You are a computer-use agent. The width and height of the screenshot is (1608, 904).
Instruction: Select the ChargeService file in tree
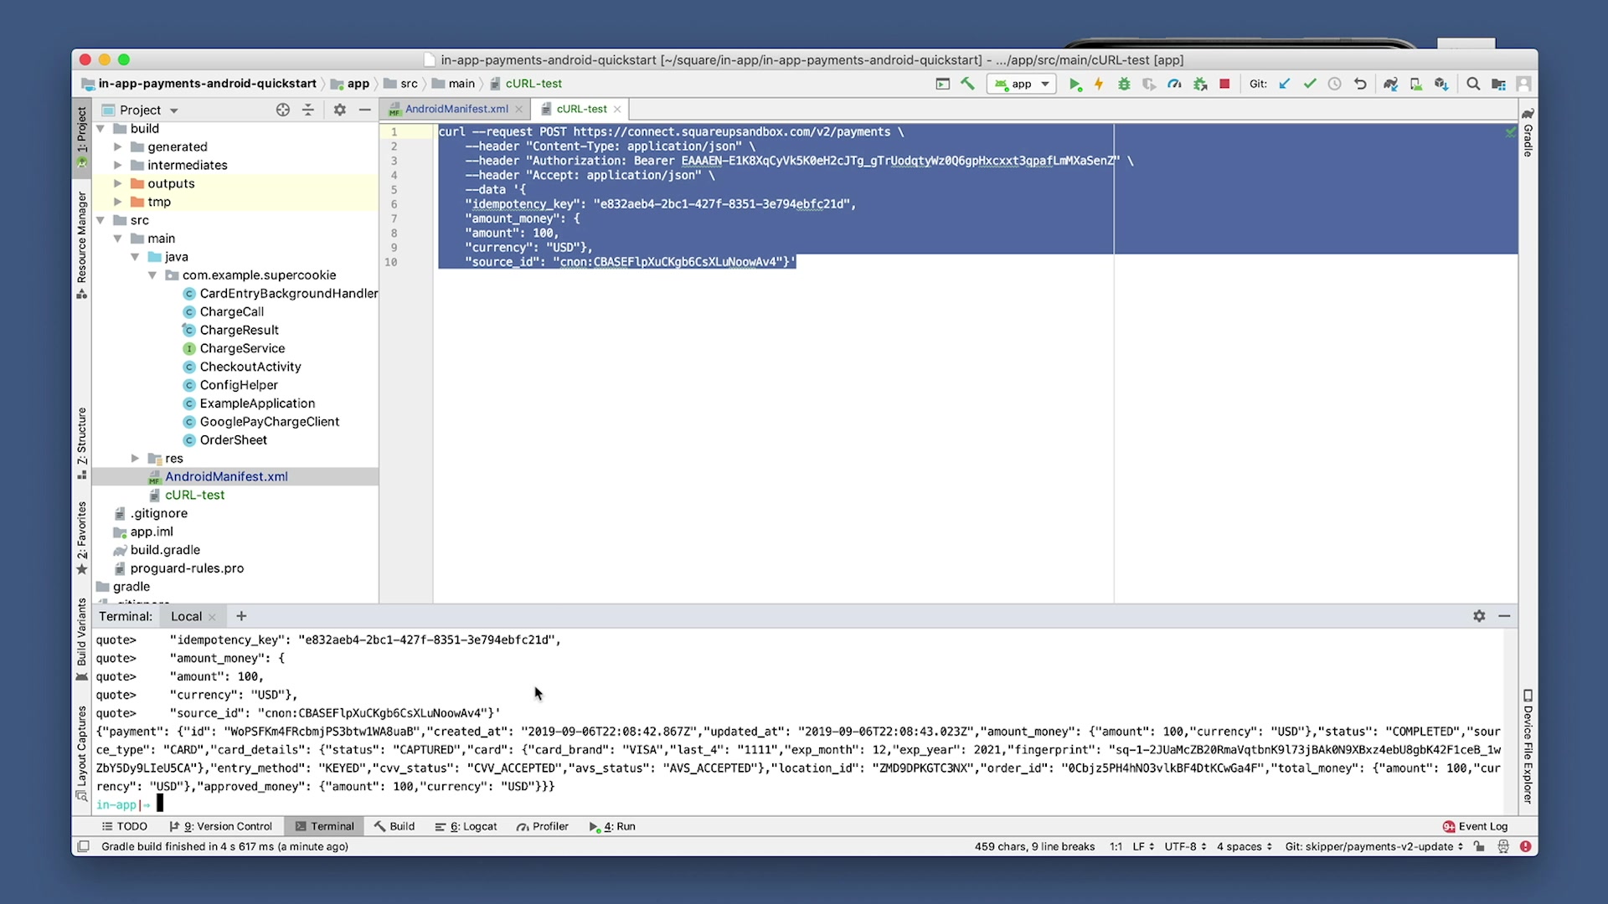click(x=242, y=348)
